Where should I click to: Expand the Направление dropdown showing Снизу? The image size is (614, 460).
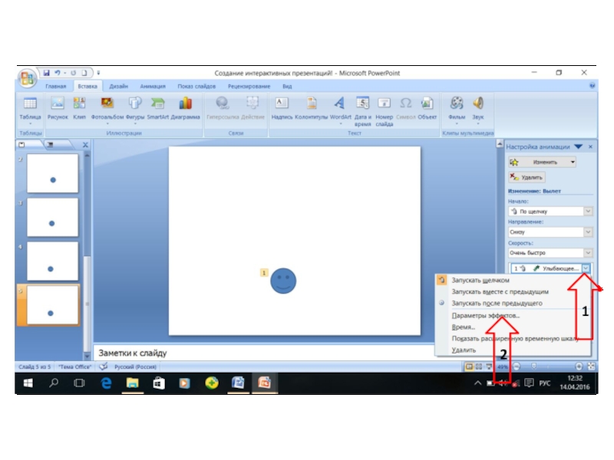pos(550,232)
